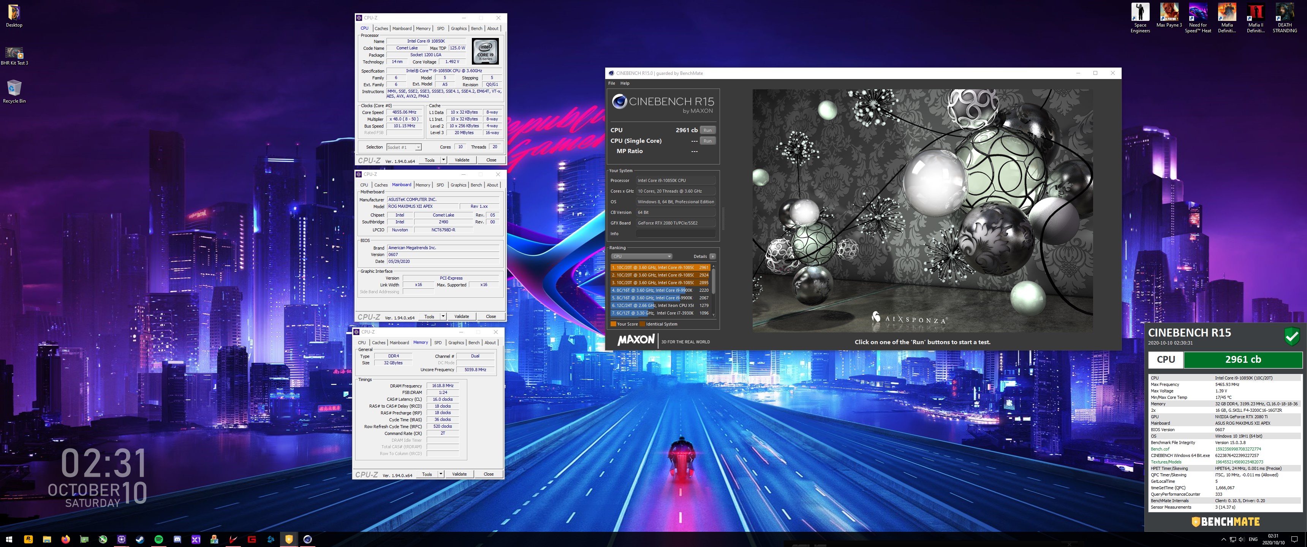Show hidden system tray icons
Screen dimensions: 1307x547
tap(1223, 539)
